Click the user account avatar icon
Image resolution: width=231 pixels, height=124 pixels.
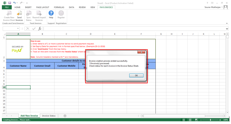tap(226, 7)
